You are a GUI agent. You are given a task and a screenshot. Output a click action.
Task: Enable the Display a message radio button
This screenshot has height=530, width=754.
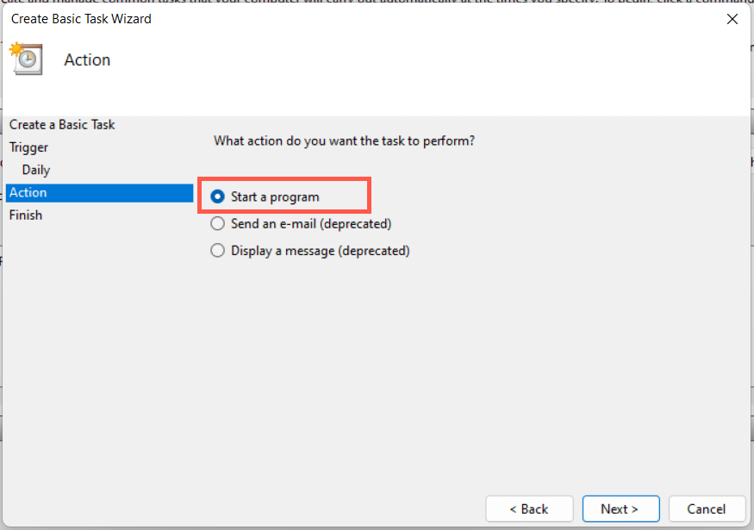[x=218, y=251]
